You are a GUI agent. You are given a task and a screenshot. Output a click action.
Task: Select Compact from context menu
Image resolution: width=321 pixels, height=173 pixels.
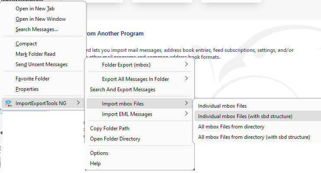click(26, 44)
